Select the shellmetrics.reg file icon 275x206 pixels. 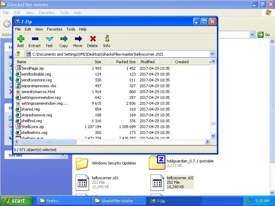pyautogui.click(x=18, y=133)
